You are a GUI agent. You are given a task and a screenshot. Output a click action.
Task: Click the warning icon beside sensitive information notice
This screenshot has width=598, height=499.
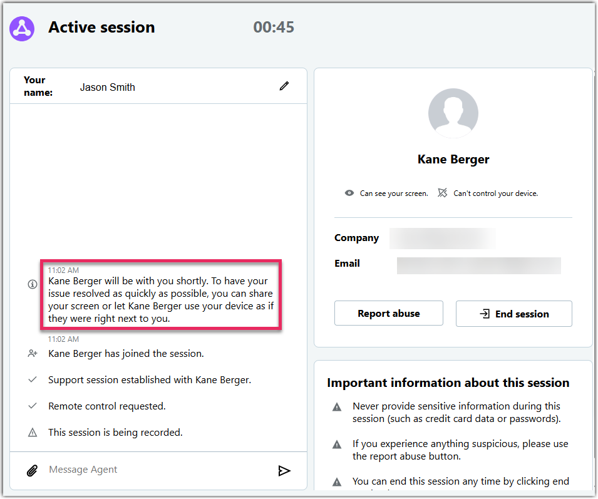(x=337, y=407)
